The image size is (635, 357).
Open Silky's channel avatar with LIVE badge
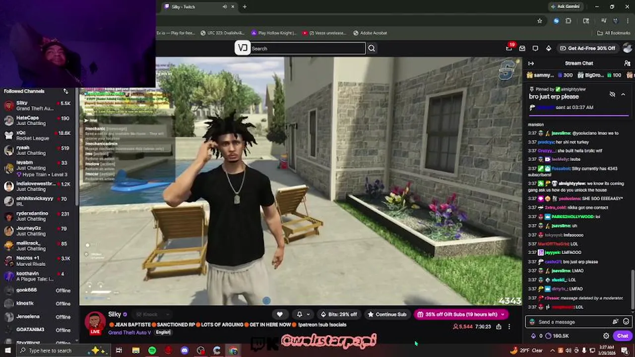click(x=95, y=323)
